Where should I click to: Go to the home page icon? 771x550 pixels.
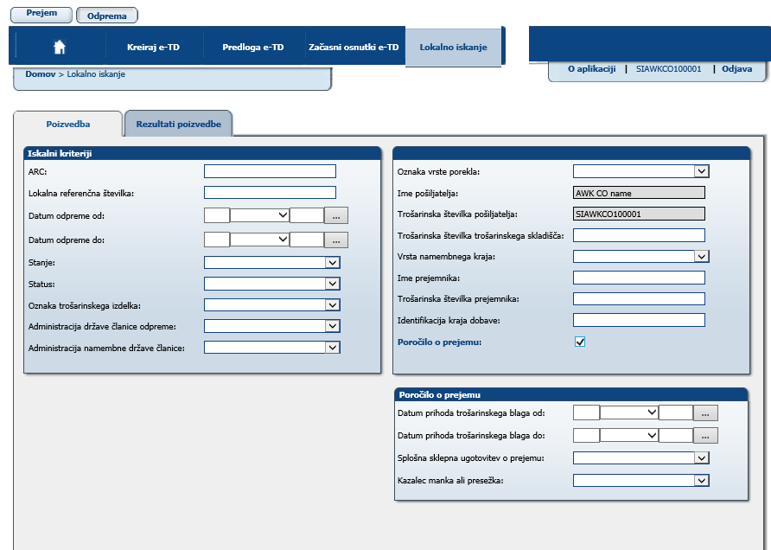click(x=60, y=47)
